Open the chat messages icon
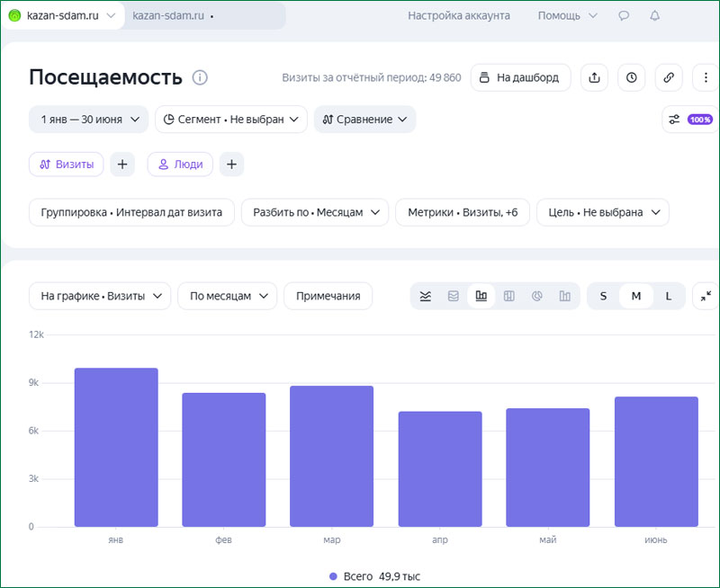The image size is (720, 588). click(624, 15)
